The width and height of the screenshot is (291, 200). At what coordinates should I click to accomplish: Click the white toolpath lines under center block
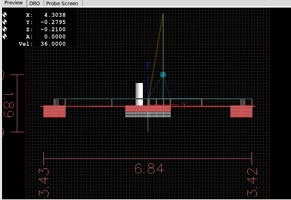tap(148, 115)
